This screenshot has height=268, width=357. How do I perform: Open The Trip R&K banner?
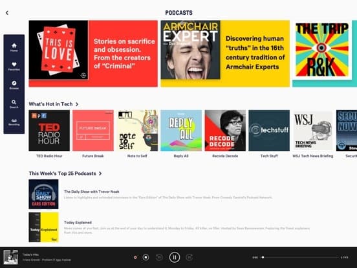coord(325,54)
